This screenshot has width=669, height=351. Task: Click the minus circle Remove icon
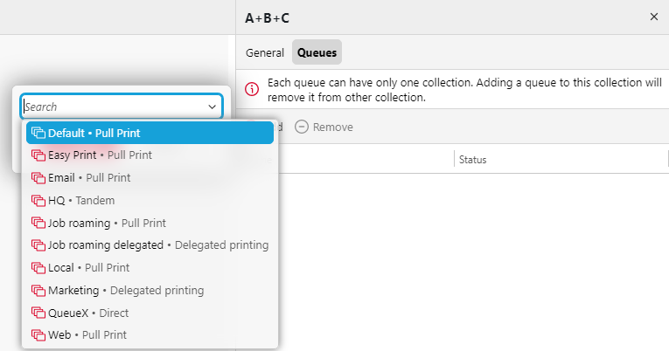(302, 127)
